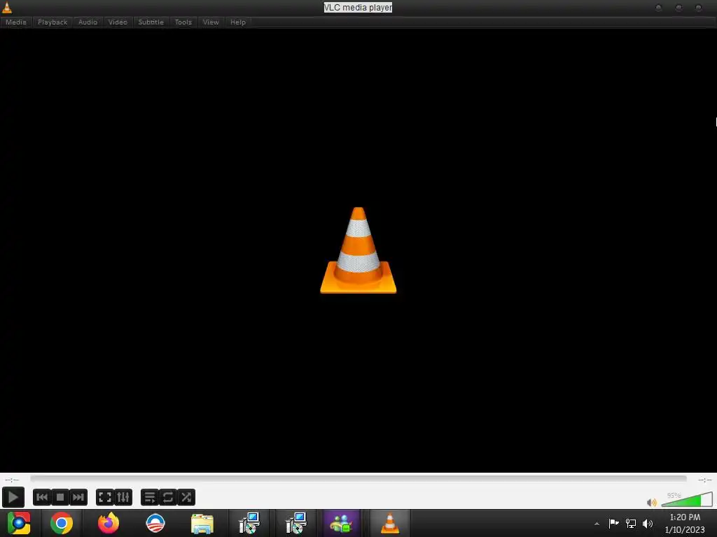Mute audio via speaker icon in VLC
This screenshot has width=717, height=537.
click(652, 502)
